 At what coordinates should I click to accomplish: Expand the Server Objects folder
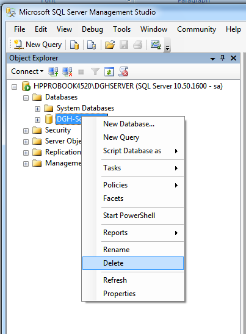tap(26, 142)
